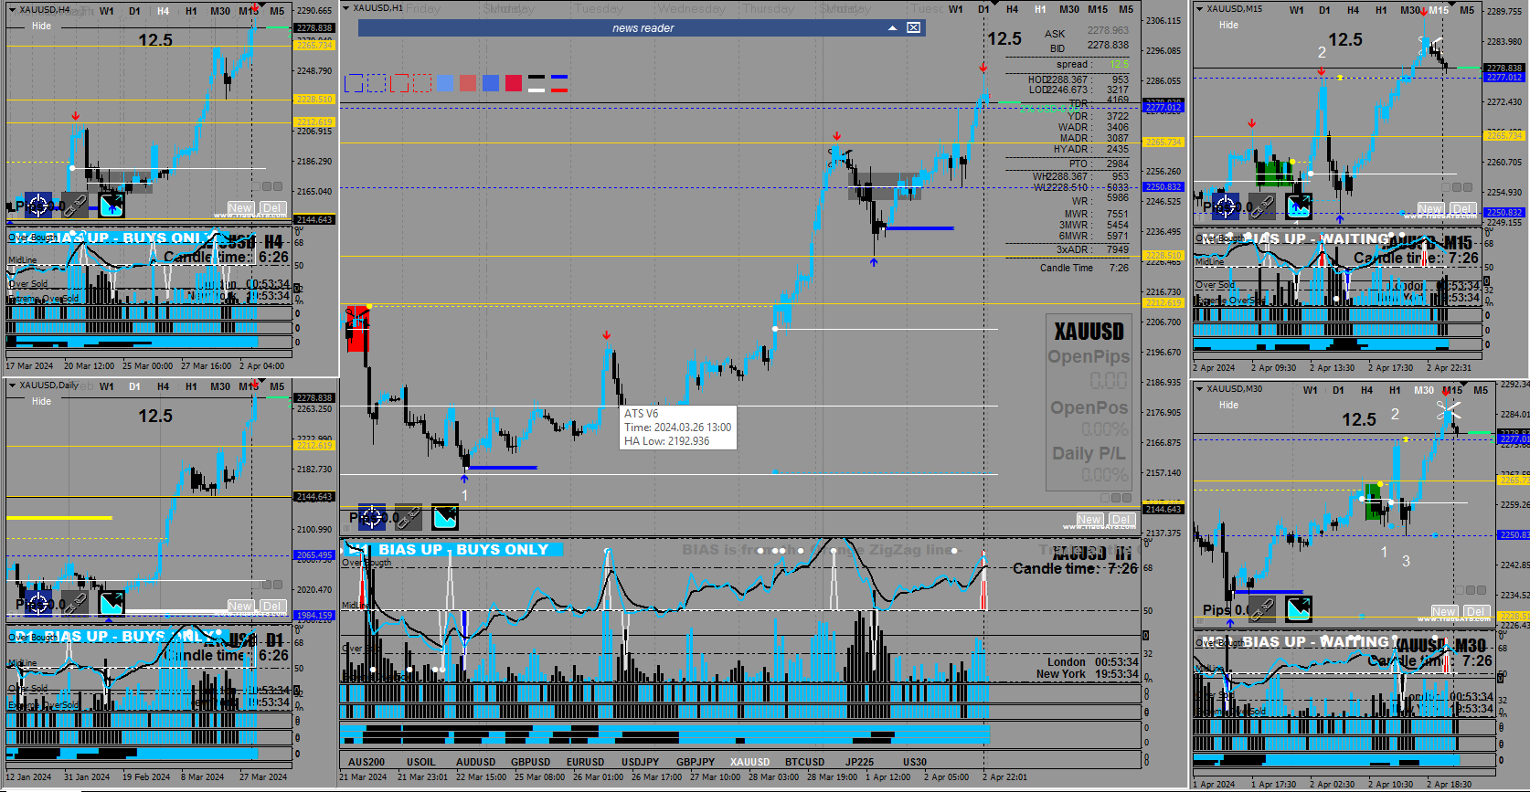Toggle Hide on the XAUUSD,M30 chart
This screenshot has height=792, width=1530.
tap(1228, 405)
